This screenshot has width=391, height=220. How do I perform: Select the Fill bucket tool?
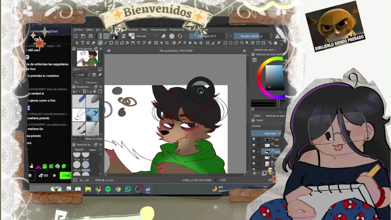tap(195, 43)
